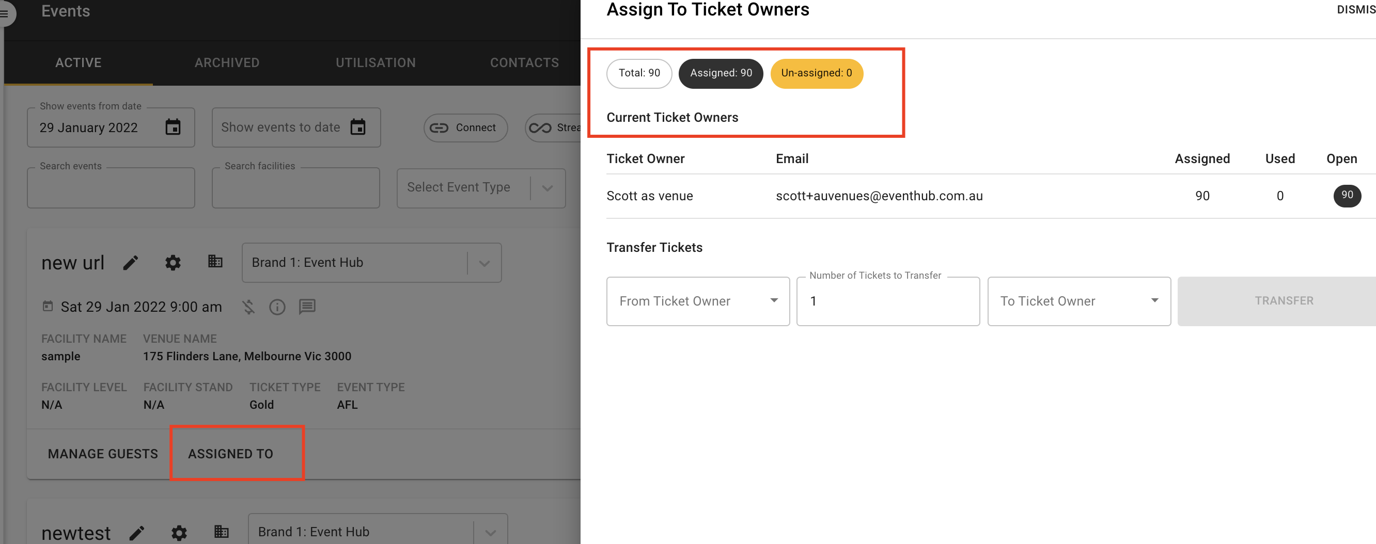Click the Number of Tickets to Transfer field
This screenshot has width=1376, height=544.
point(887,301)
